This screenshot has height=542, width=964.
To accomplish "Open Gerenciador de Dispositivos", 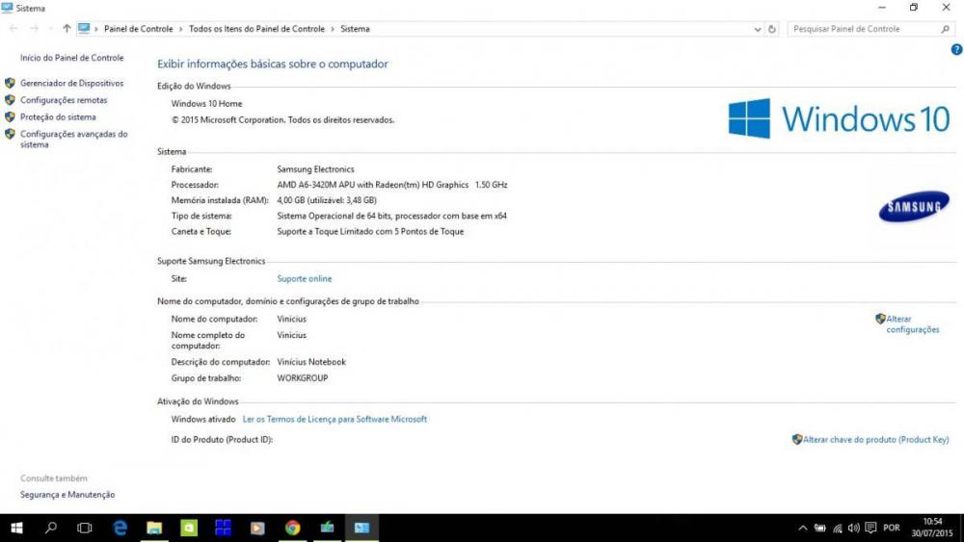I will [71, 84].
